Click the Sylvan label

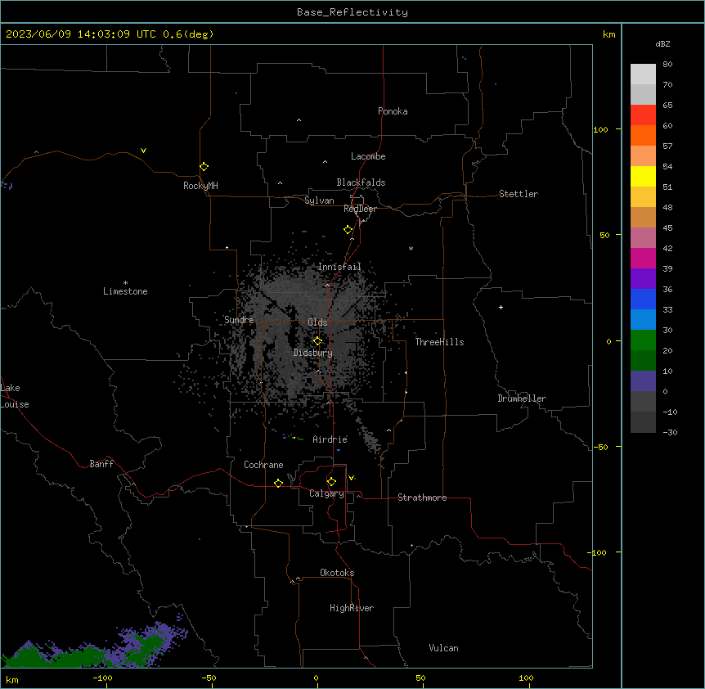pyautogui.click(x=319, y=200)
